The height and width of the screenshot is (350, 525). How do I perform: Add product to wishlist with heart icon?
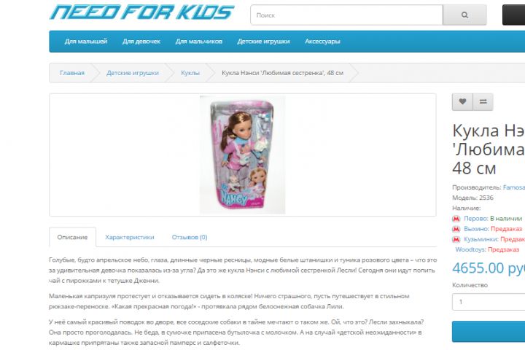[x=462, y=102]
